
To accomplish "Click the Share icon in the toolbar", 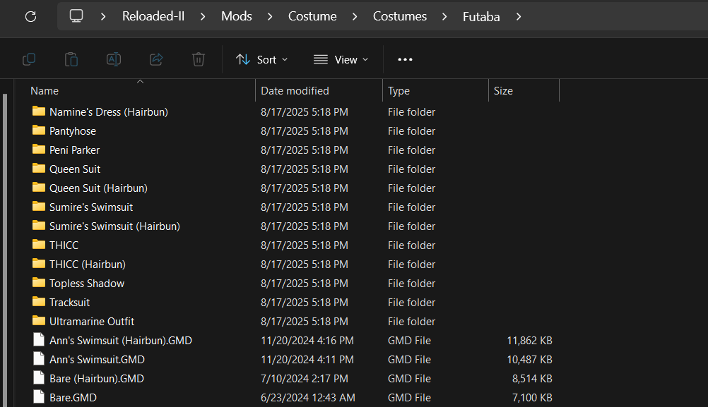I will point(156,59).
